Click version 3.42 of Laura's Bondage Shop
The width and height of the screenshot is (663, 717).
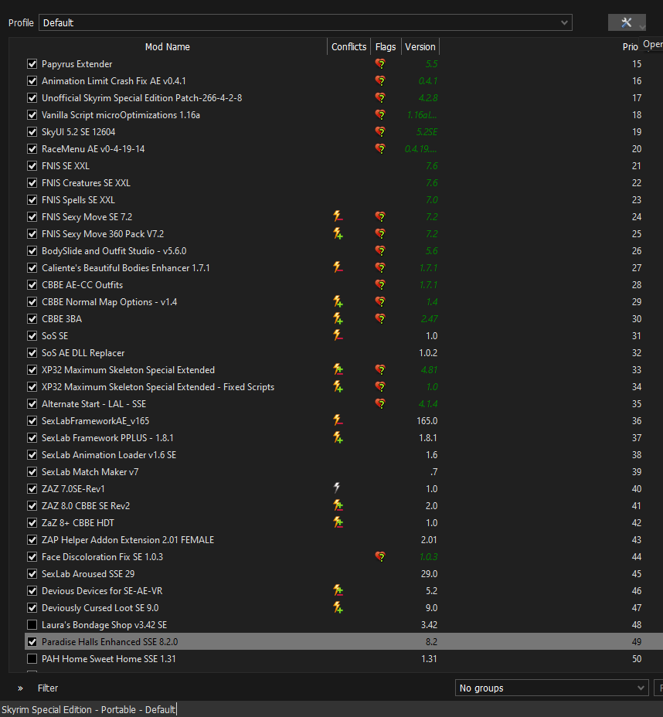click(429, 624)
